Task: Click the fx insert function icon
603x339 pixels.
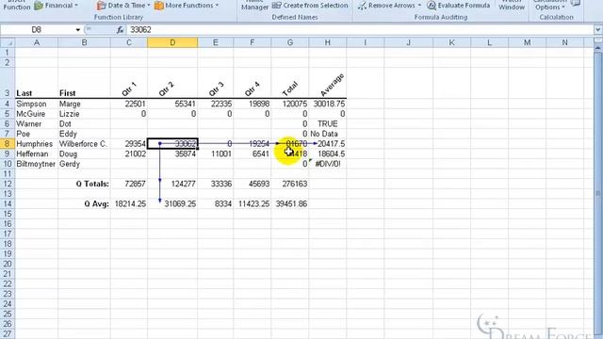Action: [x=120, y=30]
